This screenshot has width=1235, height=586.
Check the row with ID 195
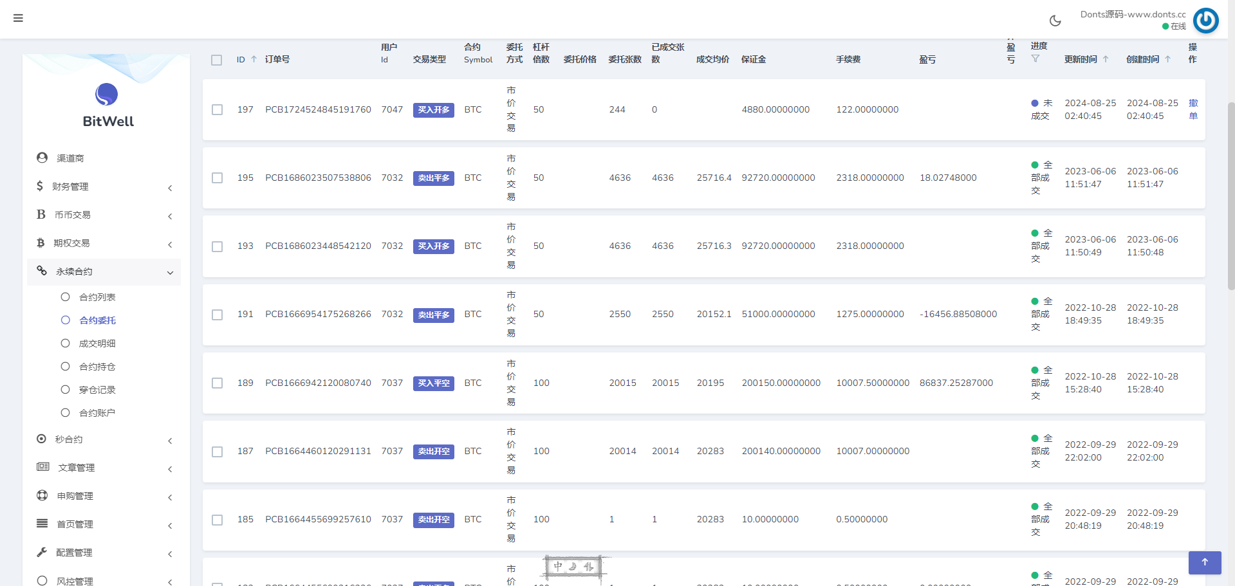218,178
